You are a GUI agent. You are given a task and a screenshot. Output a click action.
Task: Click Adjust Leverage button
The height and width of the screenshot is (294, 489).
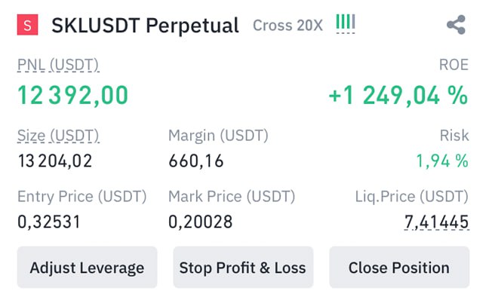click(87, 268)
